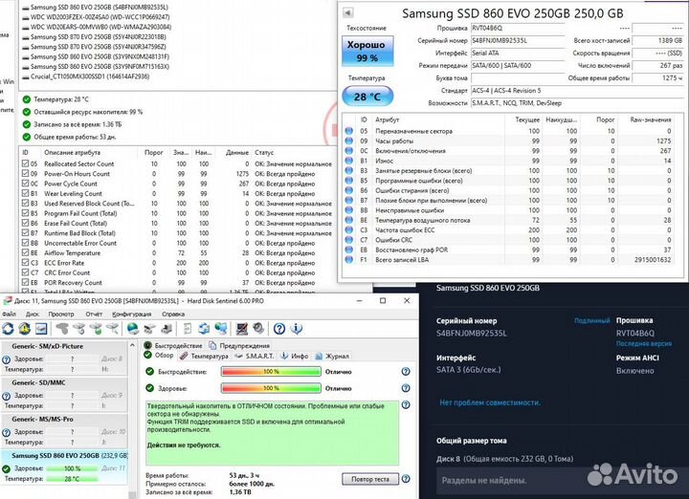This screenshot has height=499, width=689.
Task: Open the Просмотр menu
Action: tap(61, 314)
